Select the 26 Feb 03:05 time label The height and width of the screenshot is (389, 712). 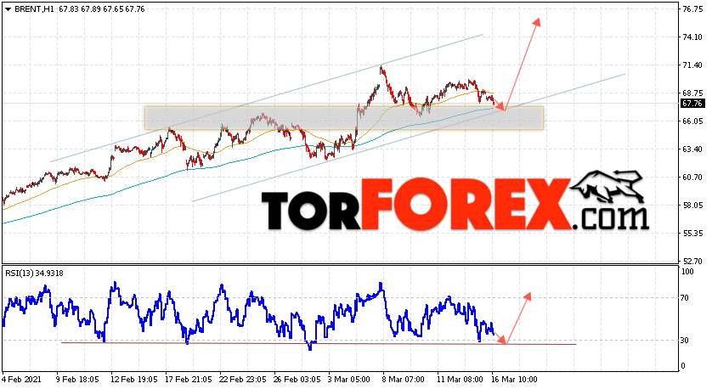tap(297, 380)
